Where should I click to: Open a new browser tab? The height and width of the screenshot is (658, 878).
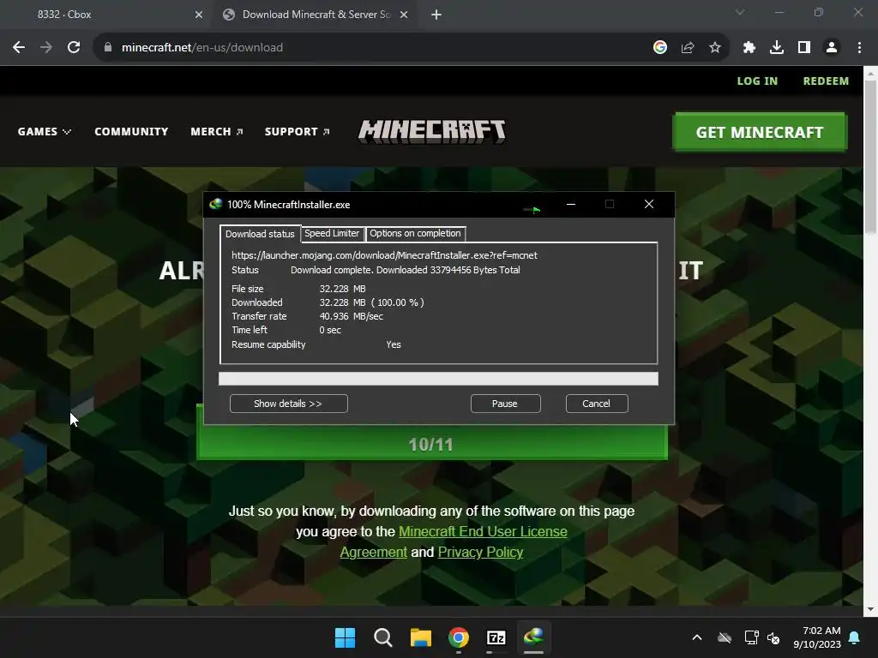point(436,15)
